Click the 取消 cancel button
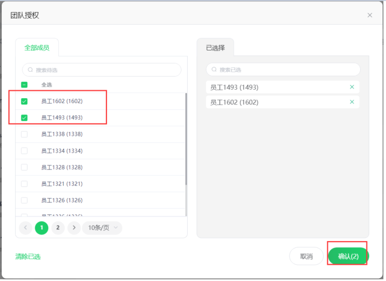The image size is (386, 281). (x=306, y=256)
